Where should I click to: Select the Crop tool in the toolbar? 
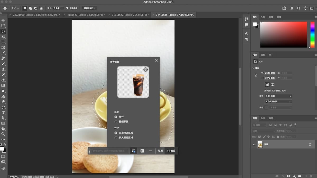[x=3, y=42]
